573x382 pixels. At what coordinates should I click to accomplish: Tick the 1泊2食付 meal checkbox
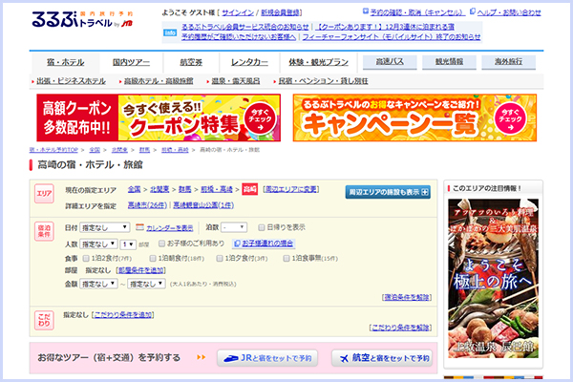88,258
